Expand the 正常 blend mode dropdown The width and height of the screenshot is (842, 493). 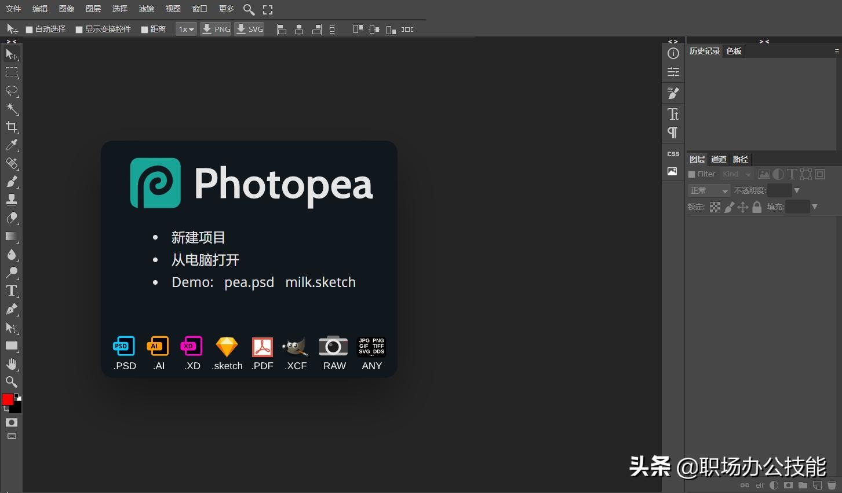[709, 191]
